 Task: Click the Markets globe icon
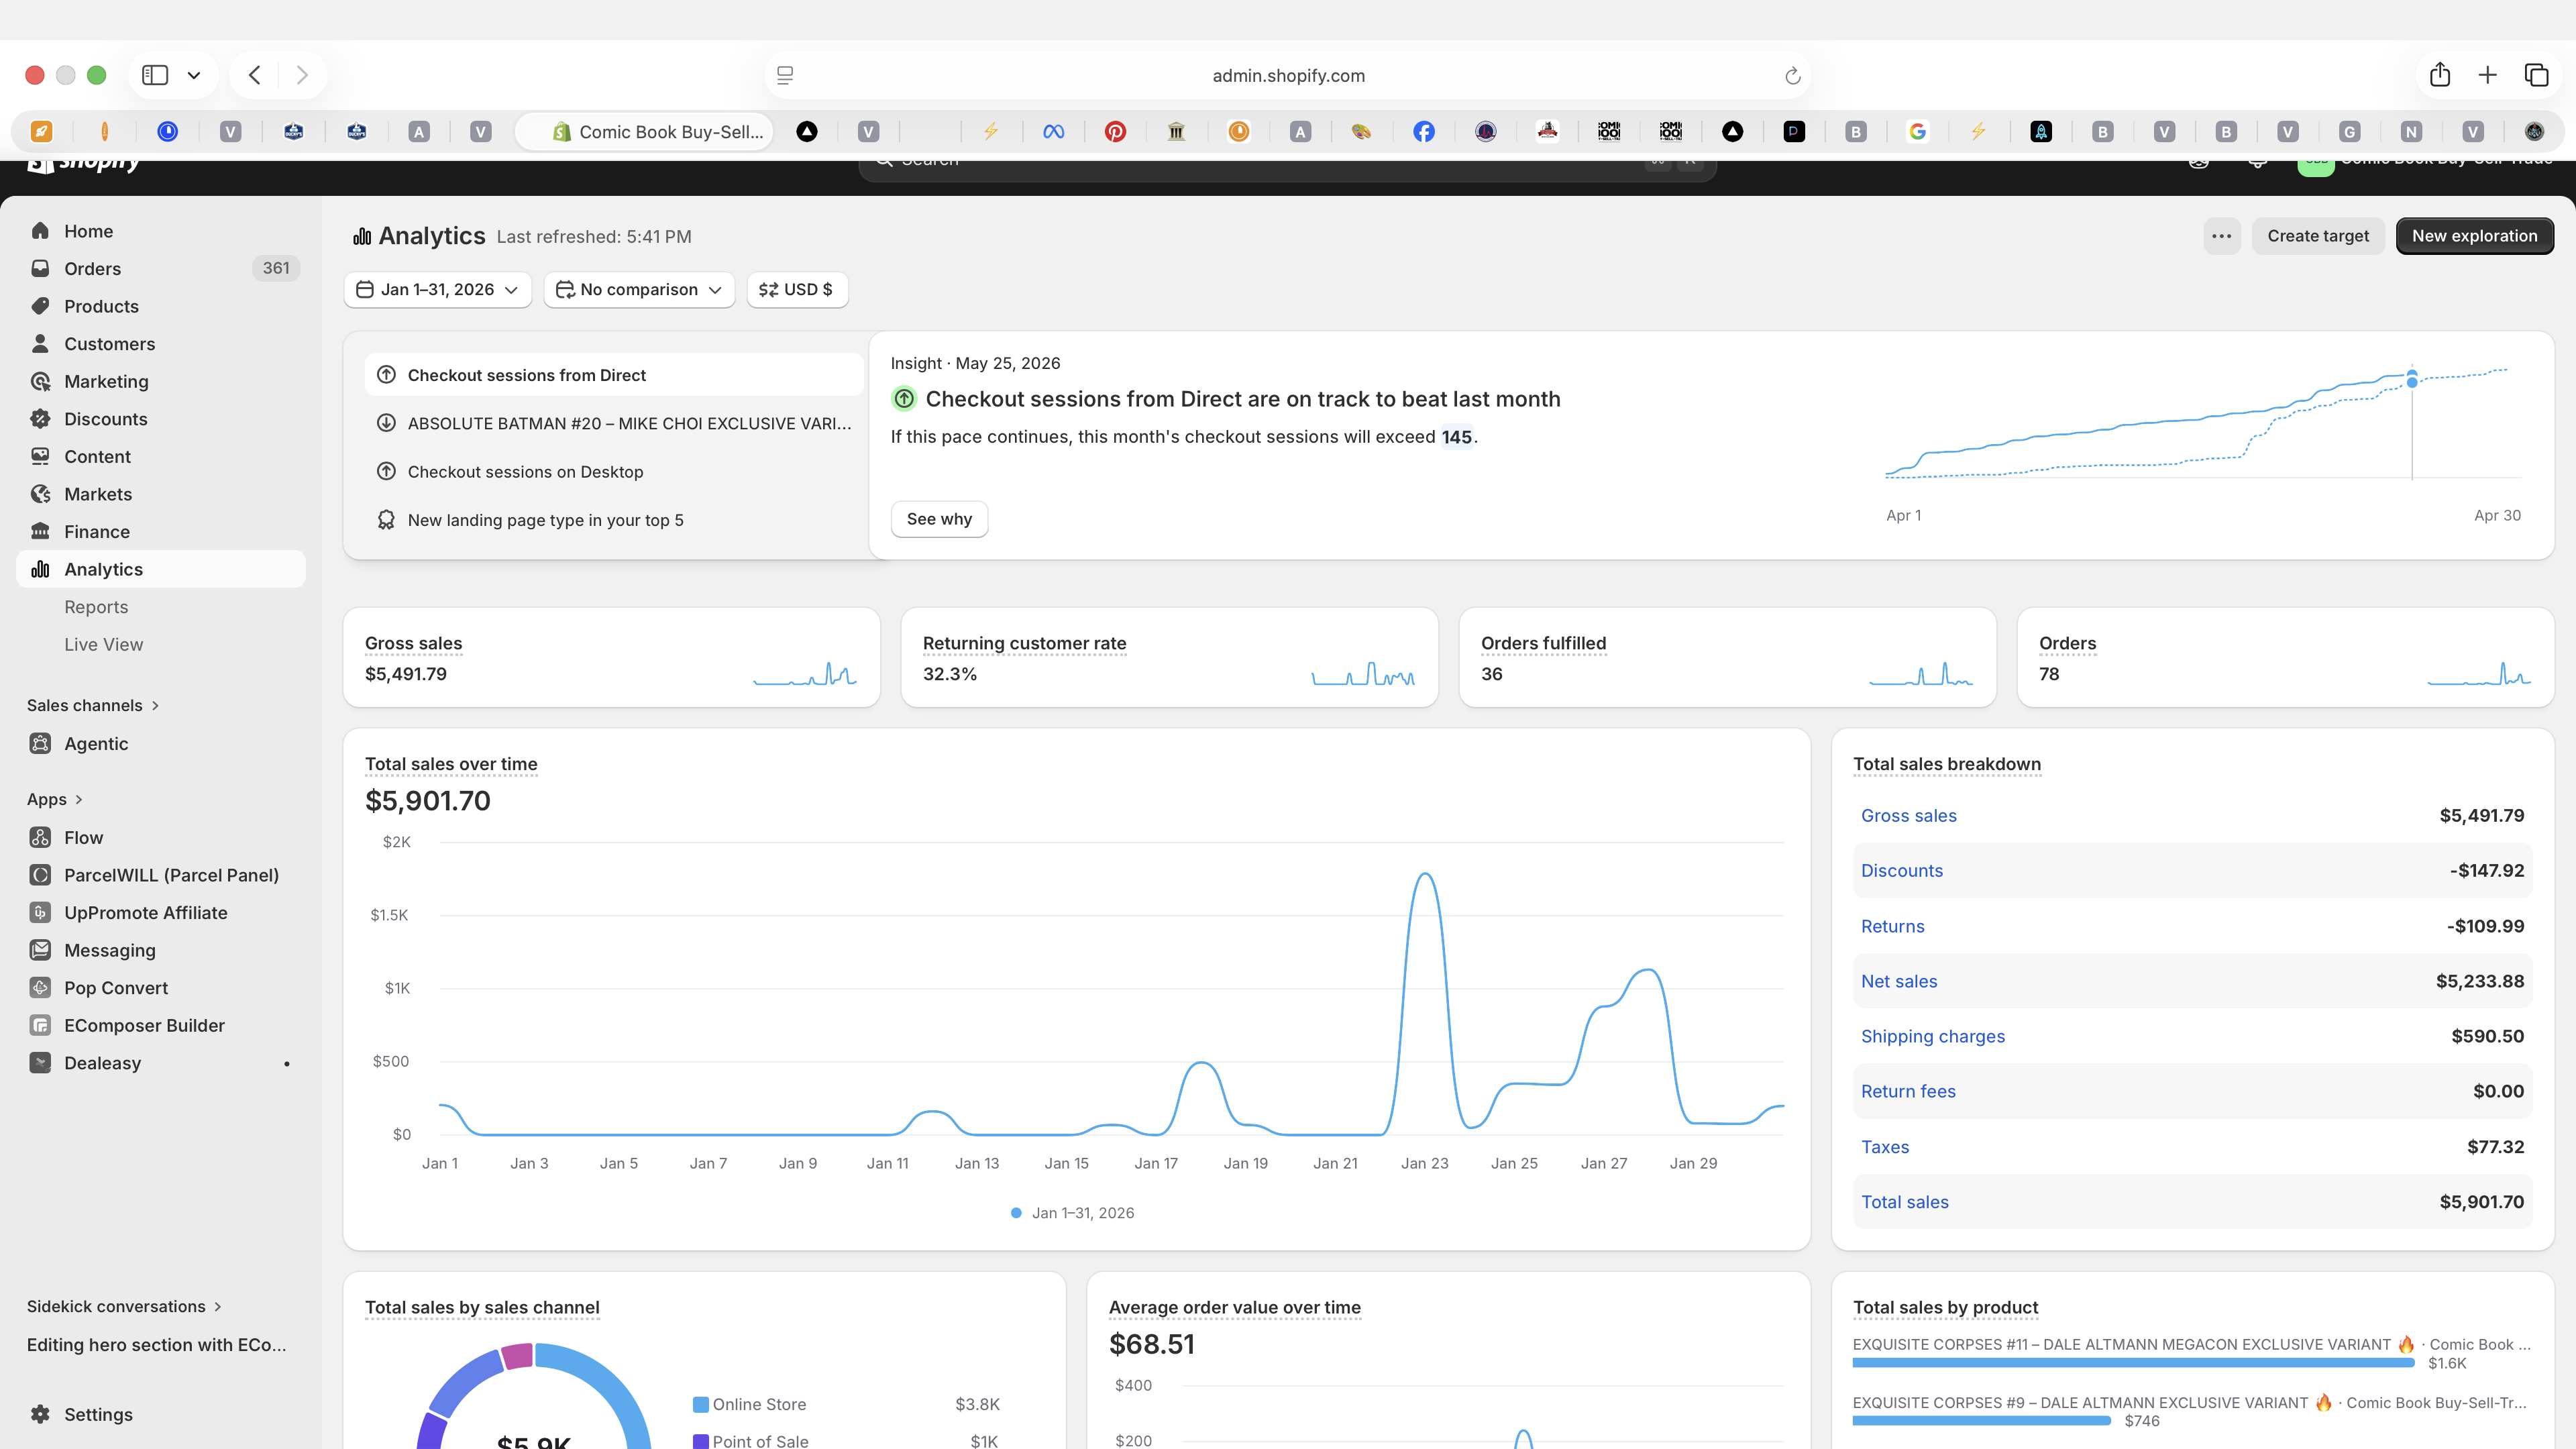point(40,494)
